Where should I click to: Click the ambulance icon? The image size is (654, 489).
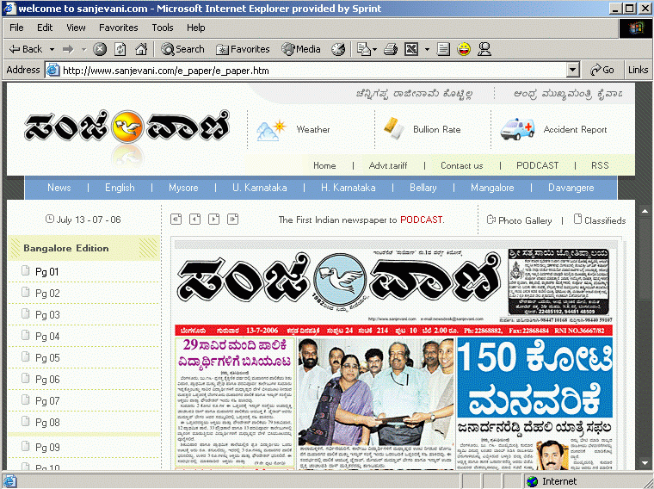pyautogui.click(x=517, y=129)
